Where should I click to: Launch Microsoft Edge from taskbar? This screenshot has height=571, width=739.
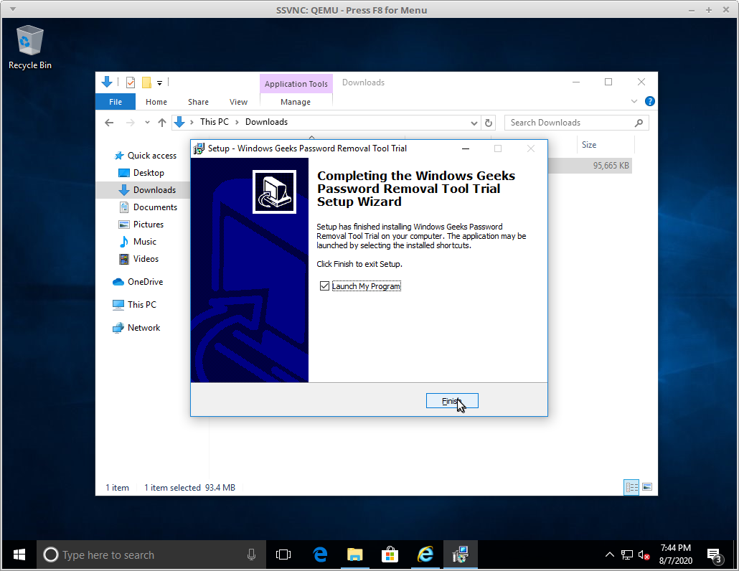(x=320, y=555)
